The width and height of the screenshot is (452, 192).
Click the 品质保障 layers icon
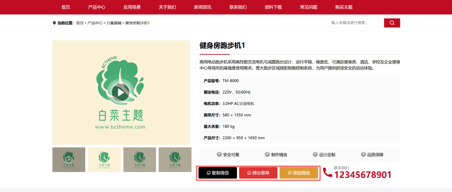pyautogui.click(x=363, y=154)
